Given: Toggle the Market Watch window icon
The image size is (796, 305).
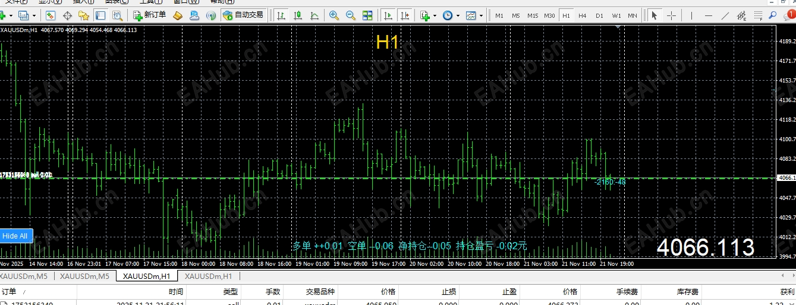Looking at the screenshot, I should (51, 15).
